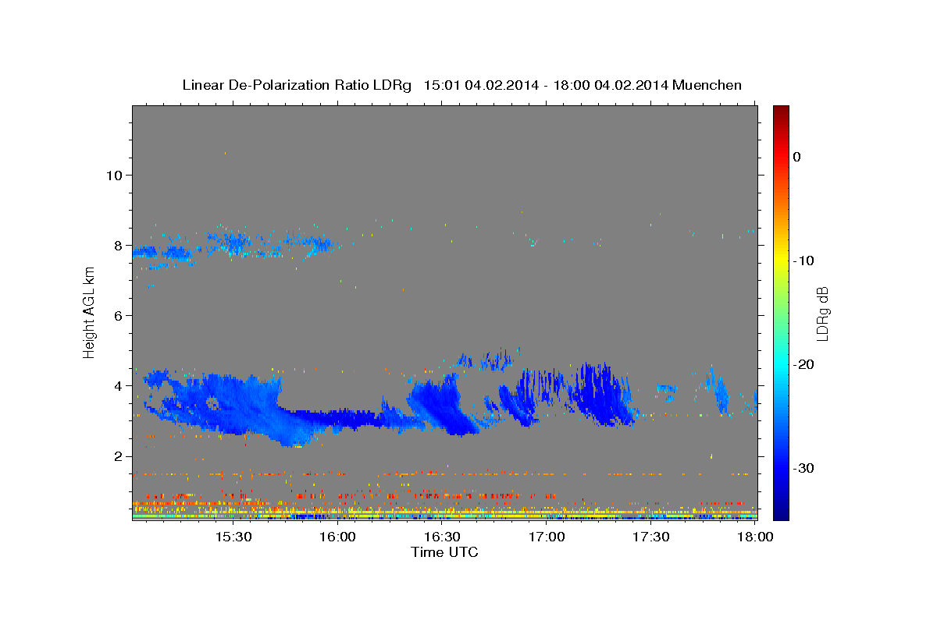Click the 'Height AGL km' axis label

pos(89,312)
